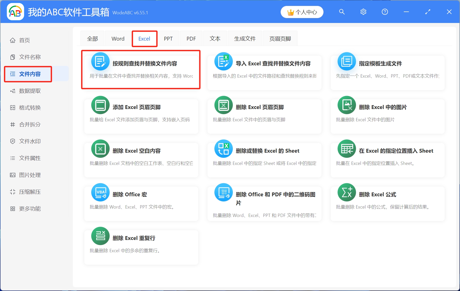Open the 在 Excel 指定位置插入 Sheet icon

click(347, 149)
